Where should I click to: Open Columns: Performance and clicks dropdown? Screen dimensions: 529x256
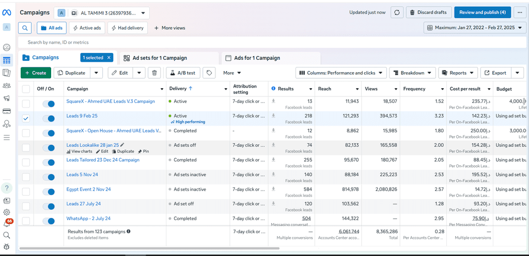341,73
